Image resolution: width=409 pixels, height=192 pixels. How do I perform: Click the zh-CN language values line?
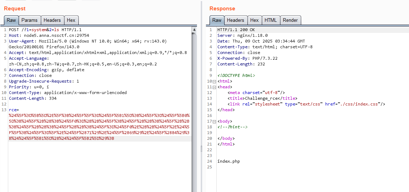pos(83,64)
